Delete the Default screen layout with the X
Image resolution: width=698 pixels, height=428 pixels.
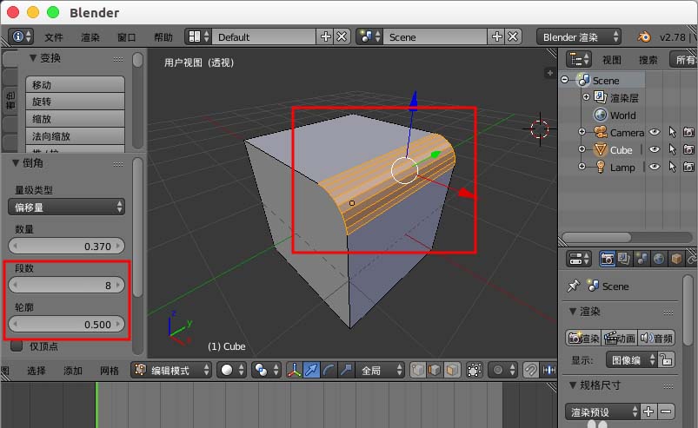tap(342, 36)
